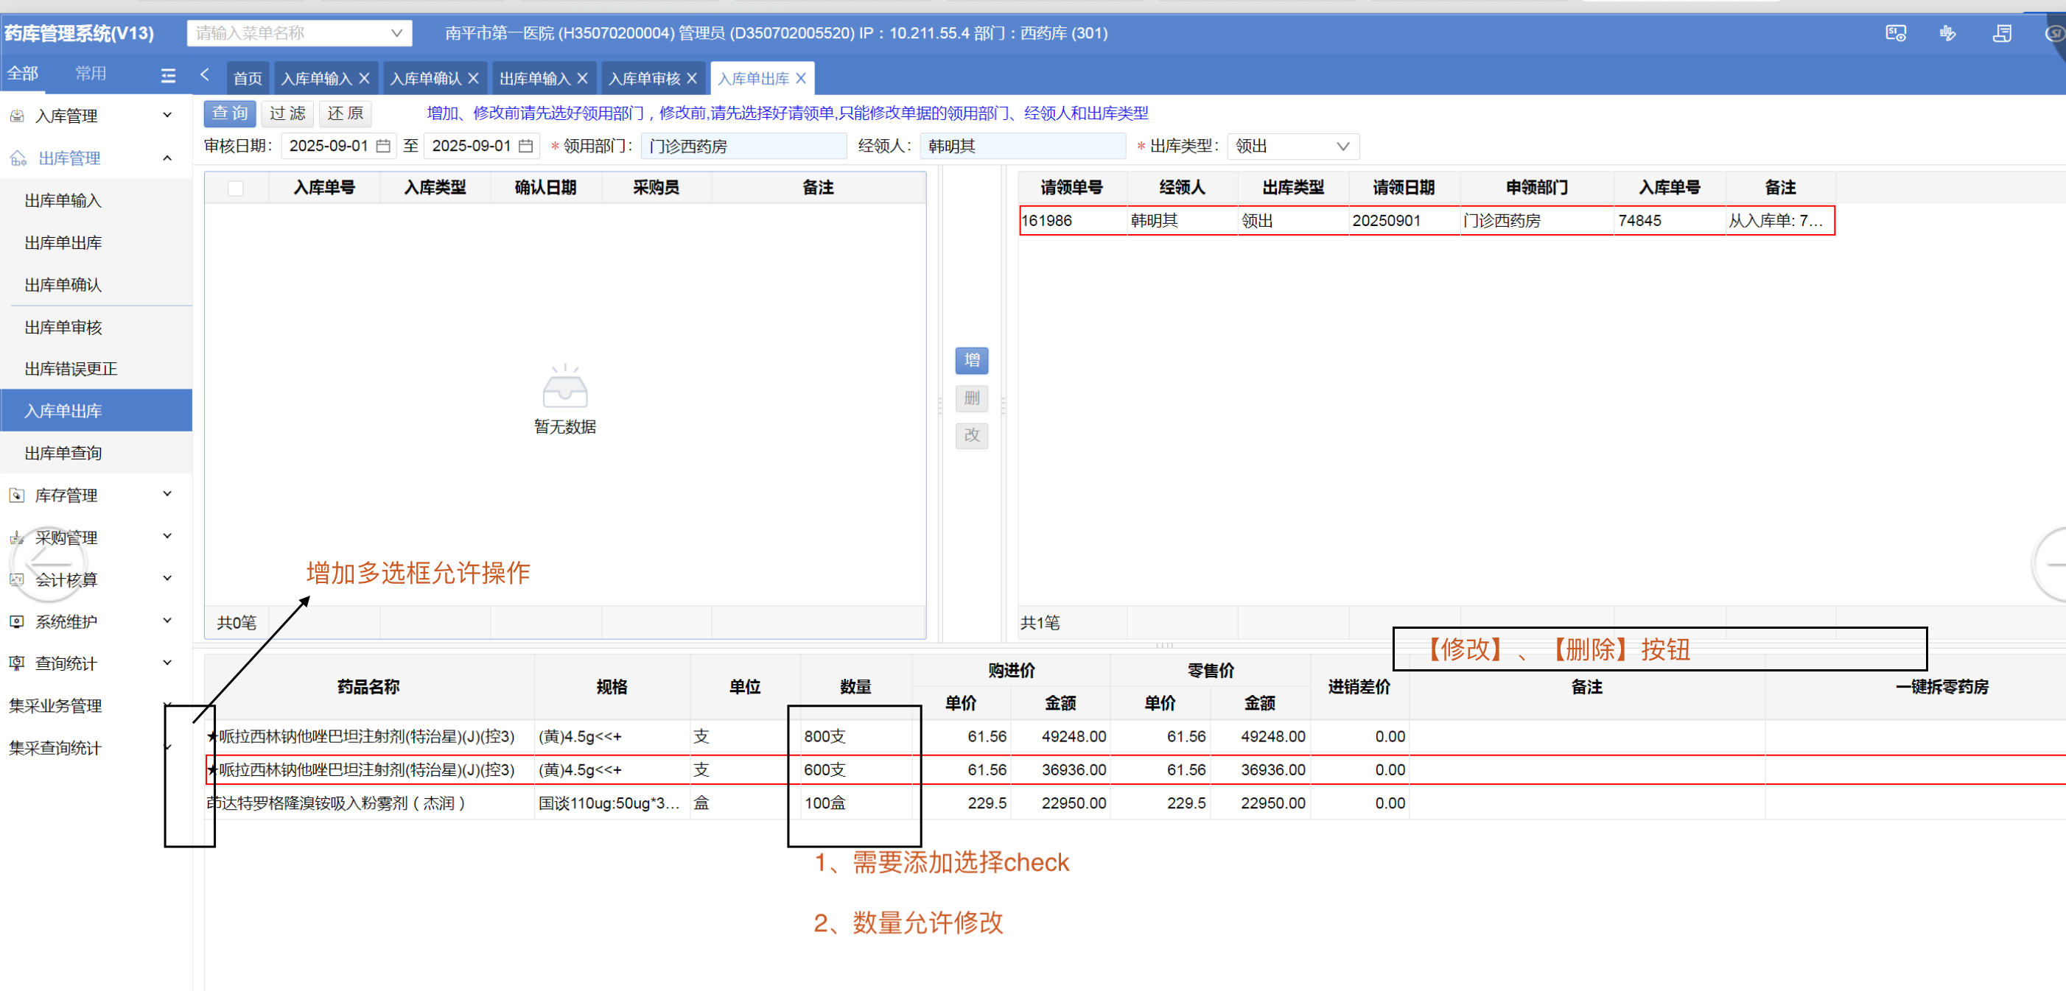
Task: Open calendar picker for start audit date
Action: click(383, 146)
